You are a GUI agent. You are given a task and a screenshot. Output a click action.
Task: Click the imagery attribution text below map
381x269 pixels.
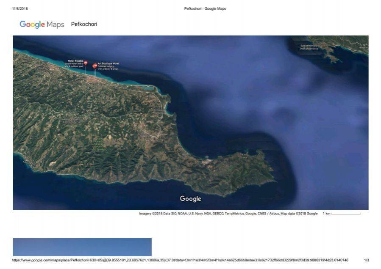(228, 214)
